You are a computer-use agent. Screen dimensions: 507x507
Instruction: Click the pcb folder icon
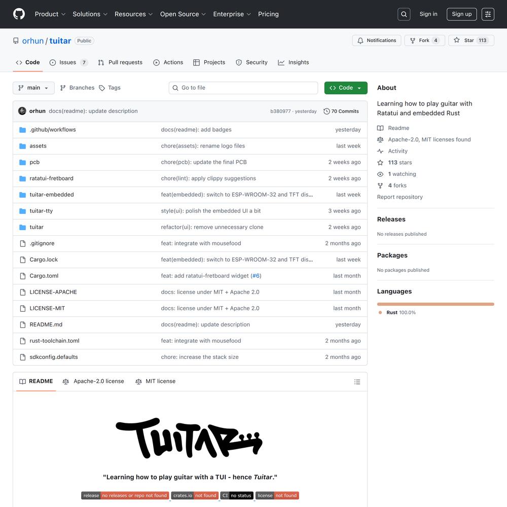pyautogui.click(x=22, y=162)
